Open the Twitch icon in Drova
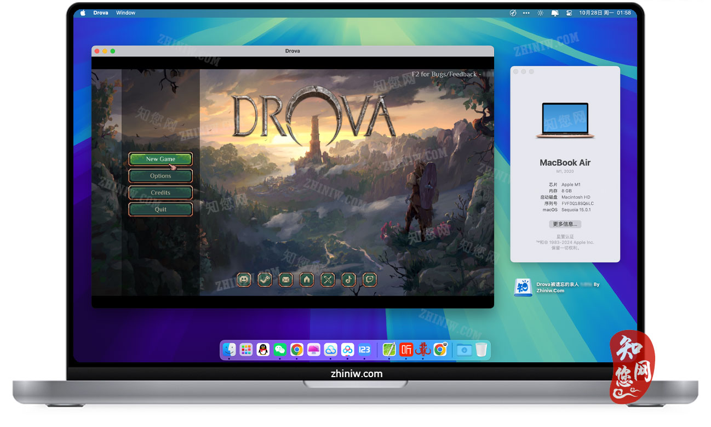 [x=370, y=280]
